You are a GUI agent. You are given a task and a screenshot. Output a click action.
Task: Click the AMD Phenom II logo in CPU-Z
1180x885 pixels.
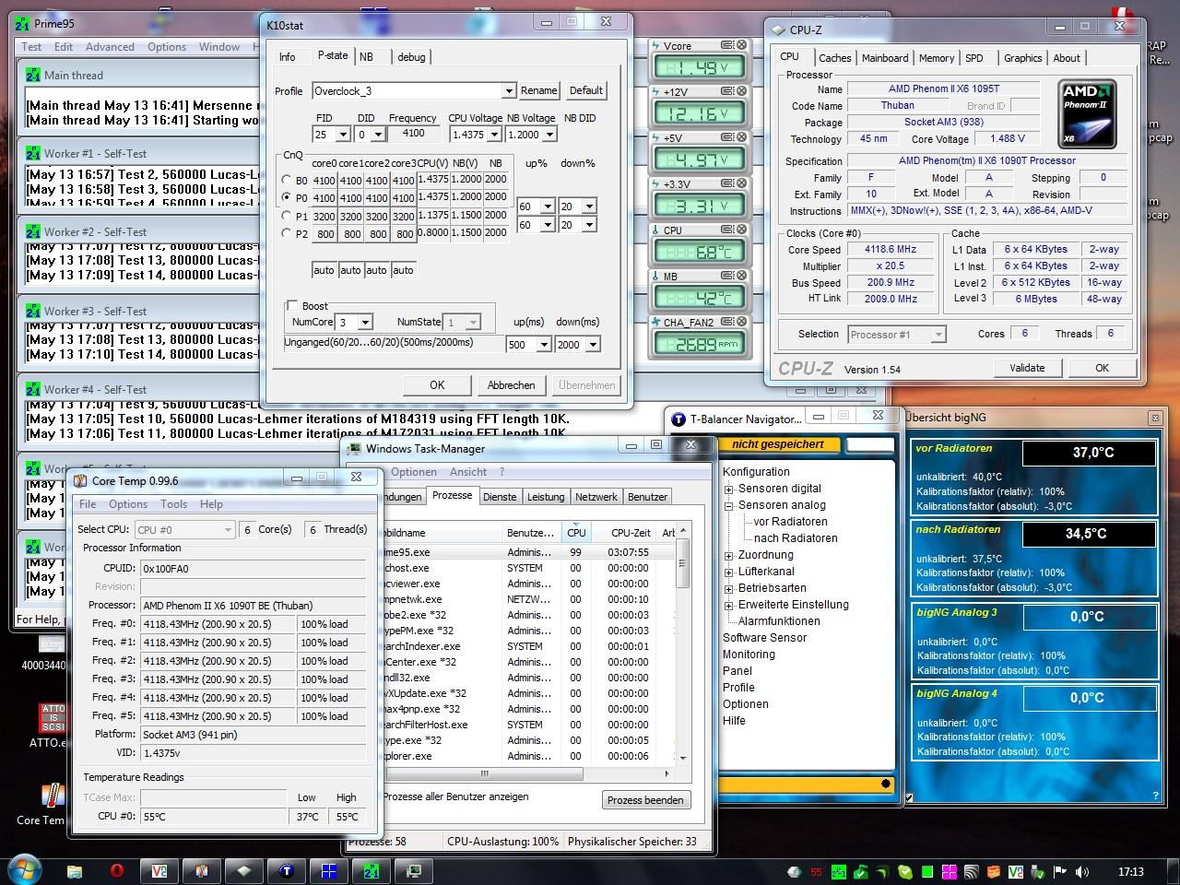[1088, 114]
